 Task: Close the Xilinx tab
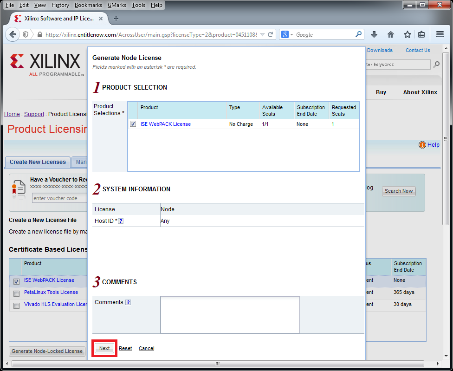point(101,19)
